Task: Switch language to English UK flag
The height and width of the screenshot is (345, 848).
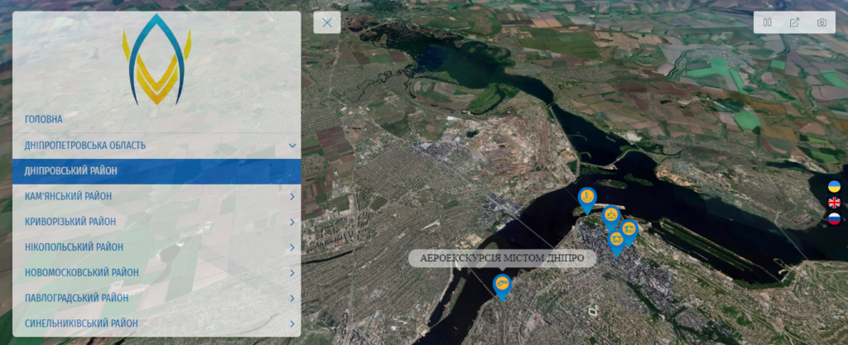Action: 834,203
